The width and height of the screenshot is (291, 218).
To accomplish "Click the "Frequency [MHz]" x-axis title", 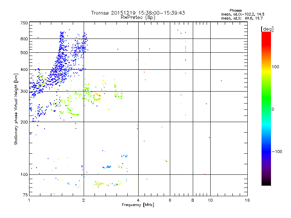I will point(138,205).
